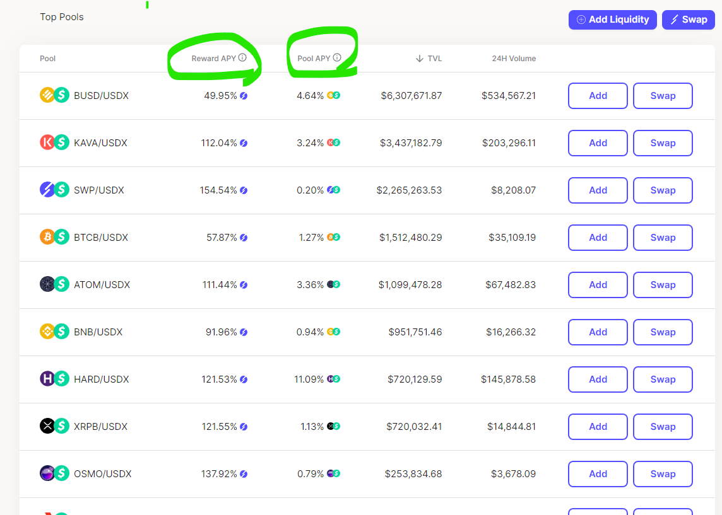The width and height of the screenshot is (722, 515).
Task: Click the Reward APY info icon
Action: 242,57
